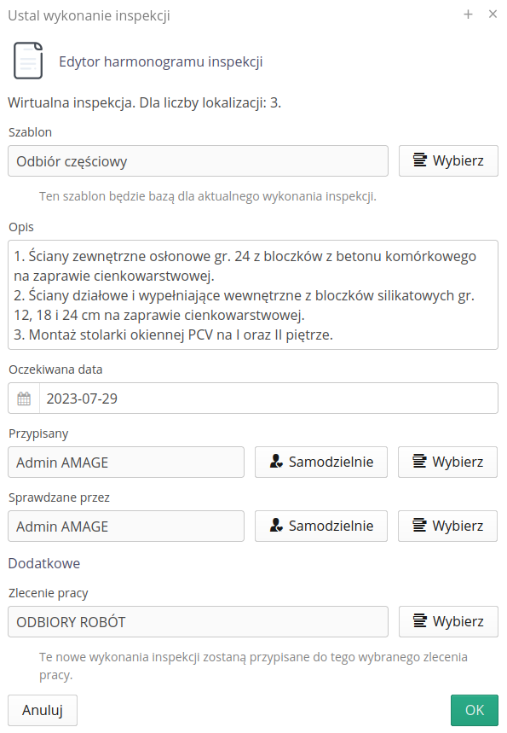
Task: Click the person icon on Samodzielnie for Przypisany
Action: (x=274, y=462)
